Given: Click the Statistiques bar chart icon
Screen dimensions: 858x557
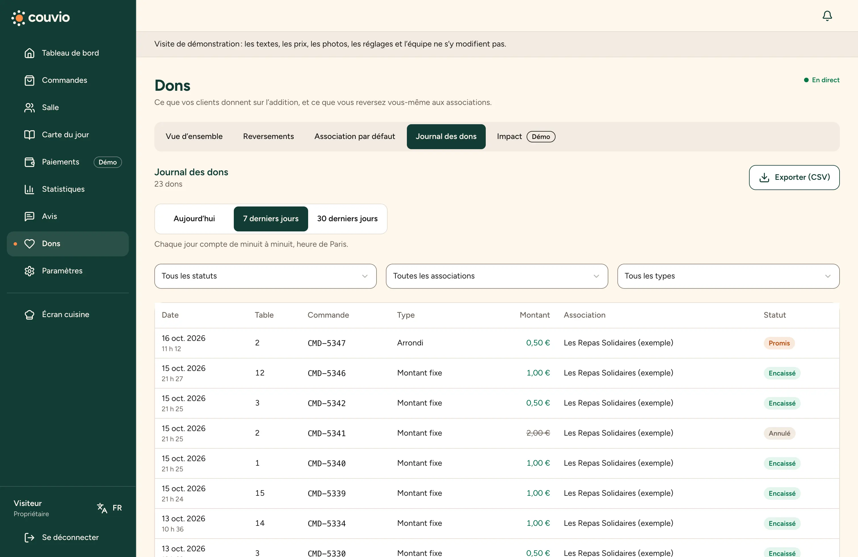Looking at the screenshot, I should pyautogui.click(x=29, y=189).
